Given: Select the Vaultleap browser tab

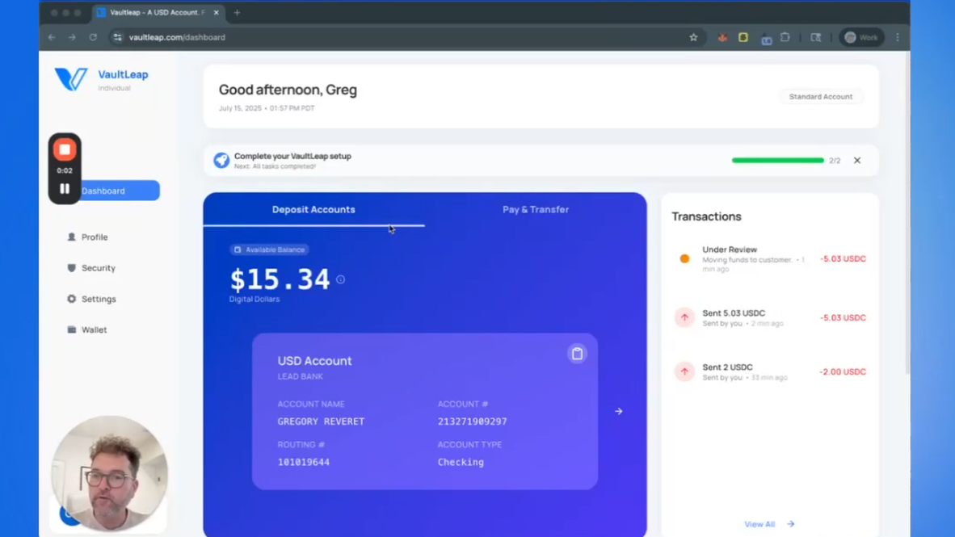Looking at the screenshot, I should (157, 12).
